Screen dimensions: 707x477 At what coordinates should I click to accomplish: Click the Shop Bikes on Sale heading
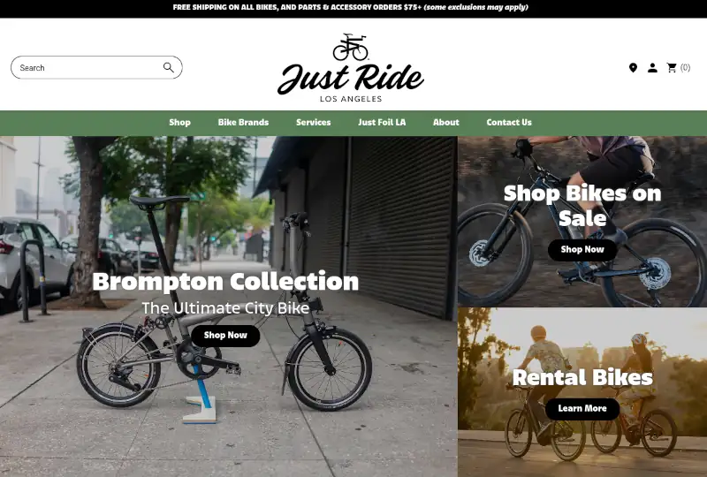582,206
